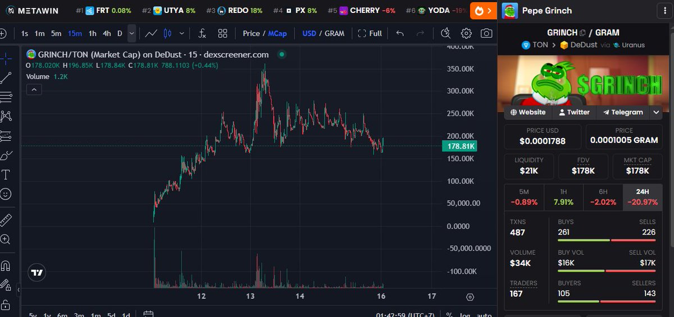Select the 1H performance tab
The image size is (674, 317).
(563, 197)
